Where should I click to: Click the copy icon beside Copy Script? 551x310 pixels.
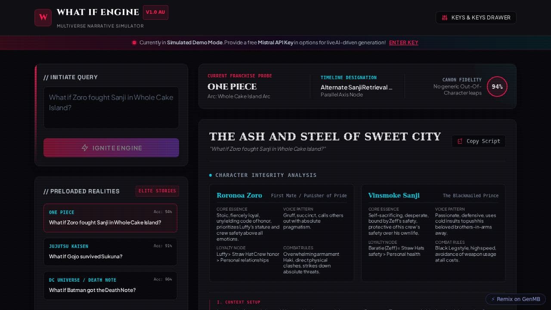pos(460,141)
